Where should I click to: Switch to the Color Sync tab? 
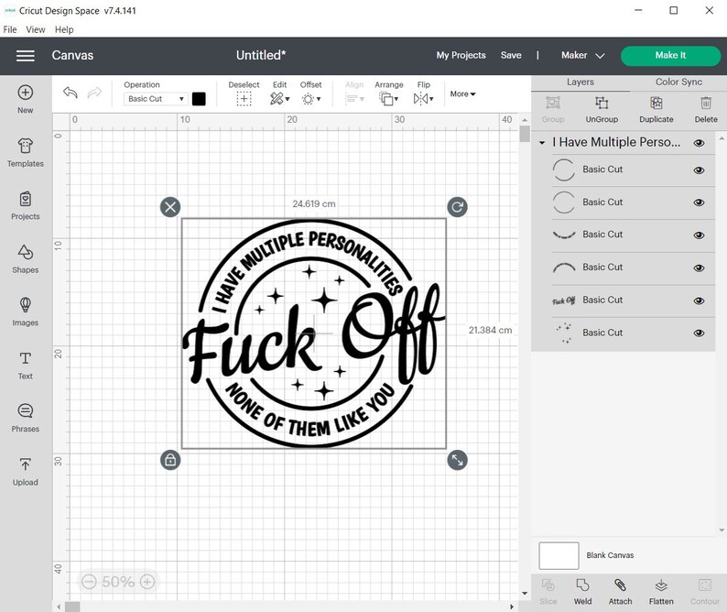click(678, 82)
